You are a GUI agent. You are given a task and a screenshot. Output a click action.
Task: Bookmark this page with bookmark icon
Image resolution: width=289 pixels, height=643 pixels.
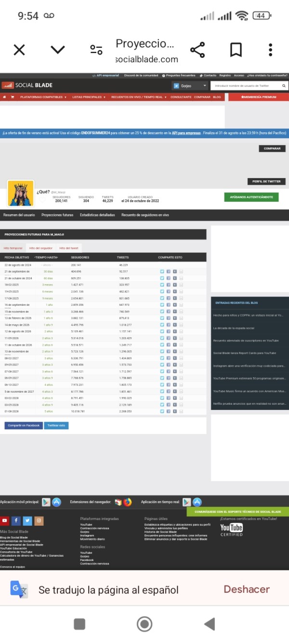(x=236, y=50)
